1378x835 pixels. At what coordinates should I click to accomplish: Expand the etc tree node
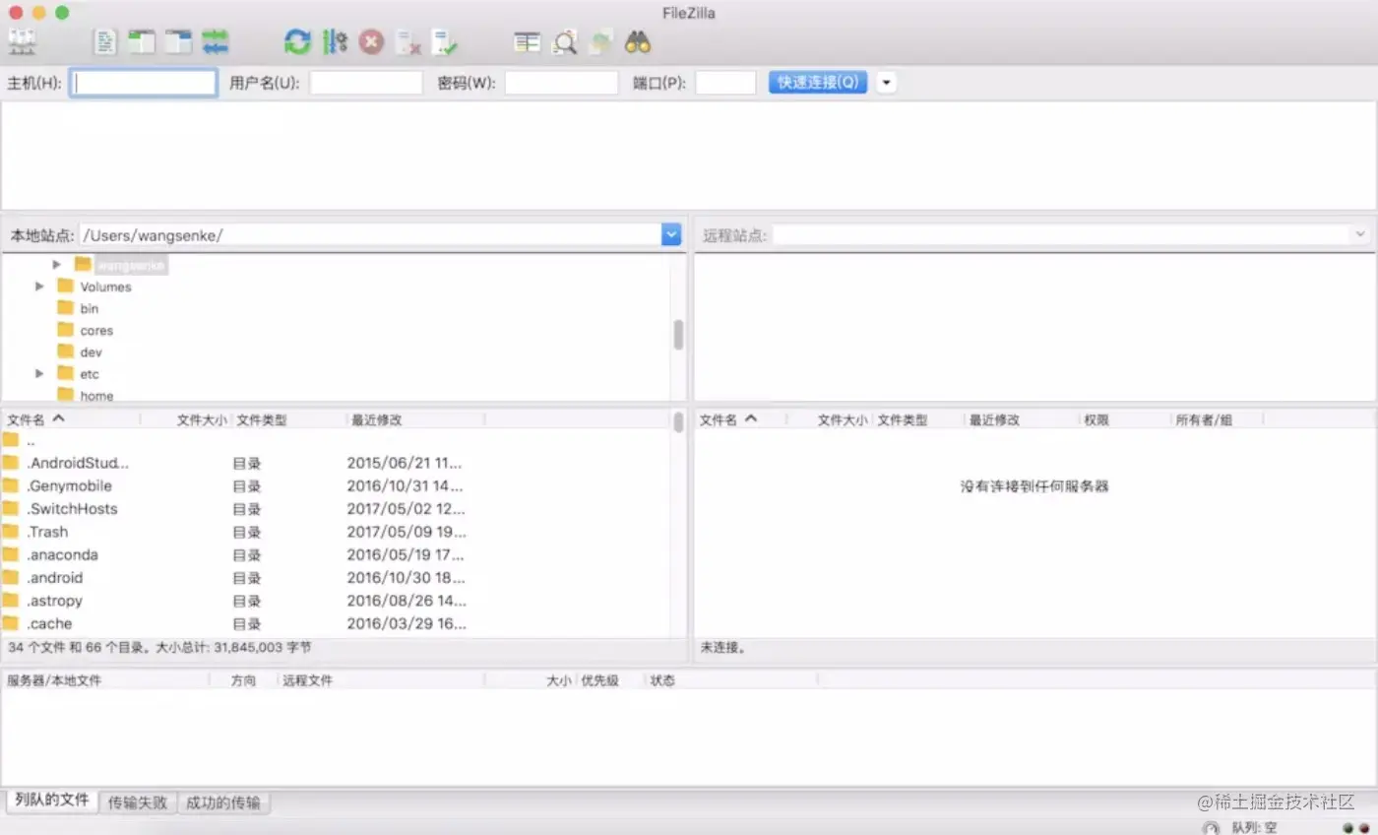39,373
